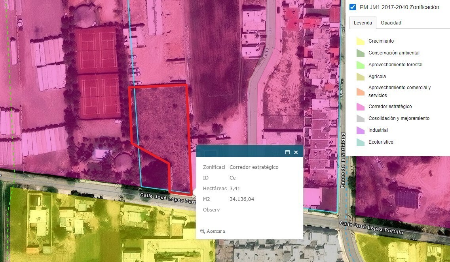This screenshot has height=262, width=450.
Task: Maximize the parcel info popup
Action: (288, 152)
